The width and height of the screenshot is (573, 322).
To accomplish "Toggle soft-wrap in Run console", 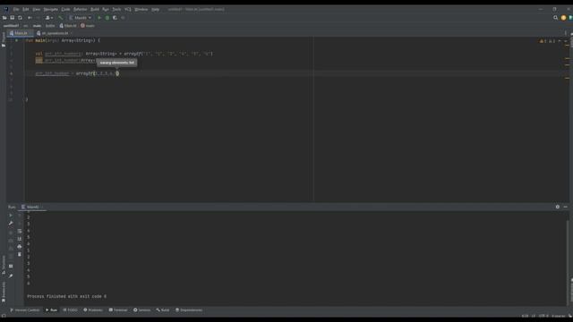I will click(x=20, y=231).
